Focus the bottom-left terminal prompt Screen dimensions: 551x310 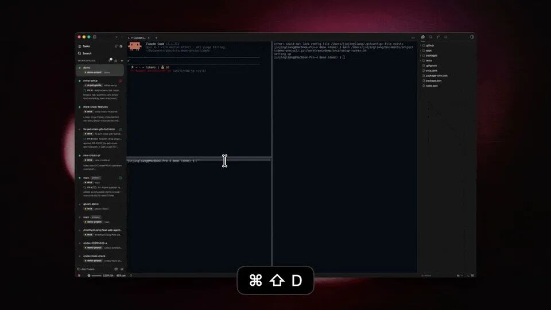pos(199,215)
